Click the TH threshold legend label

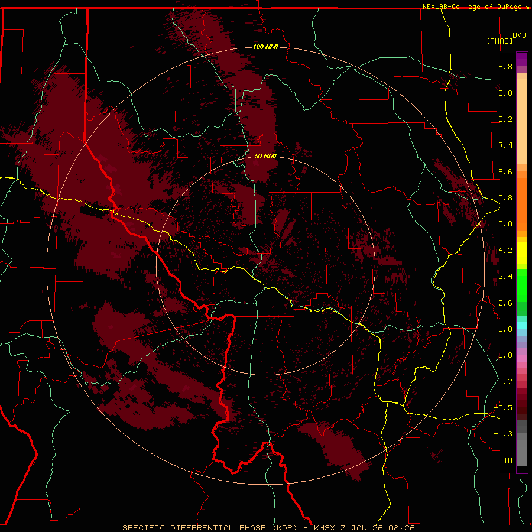pos(508,460)
